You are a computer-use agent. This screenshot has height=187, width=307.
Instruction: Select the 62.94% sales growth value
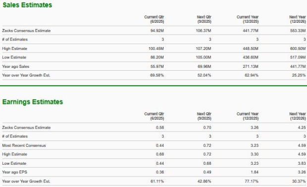click(252, 75)
